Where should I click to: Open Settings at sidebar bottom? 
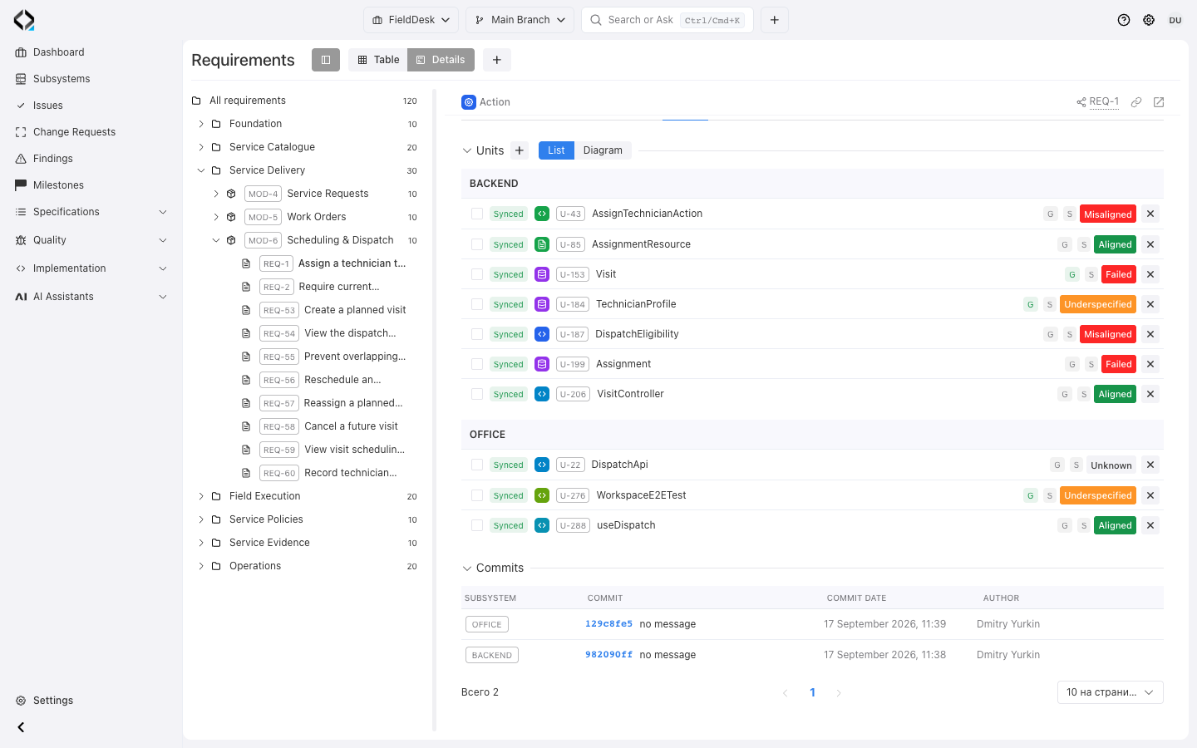click(x=53, y=701)
